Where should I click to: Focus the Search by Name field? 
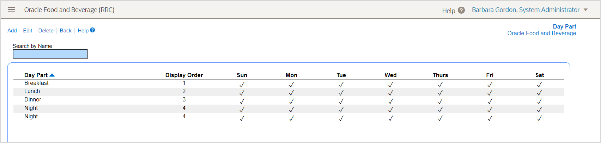(x=50, y=54)
